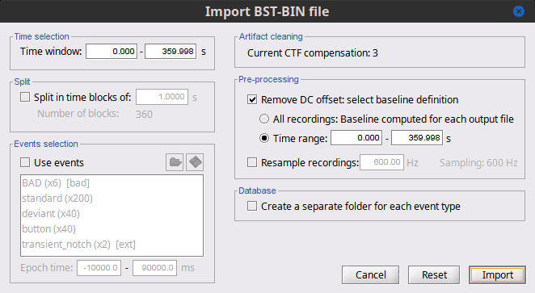Uncheck Remove DC offset checkbox

click(252, 99)
